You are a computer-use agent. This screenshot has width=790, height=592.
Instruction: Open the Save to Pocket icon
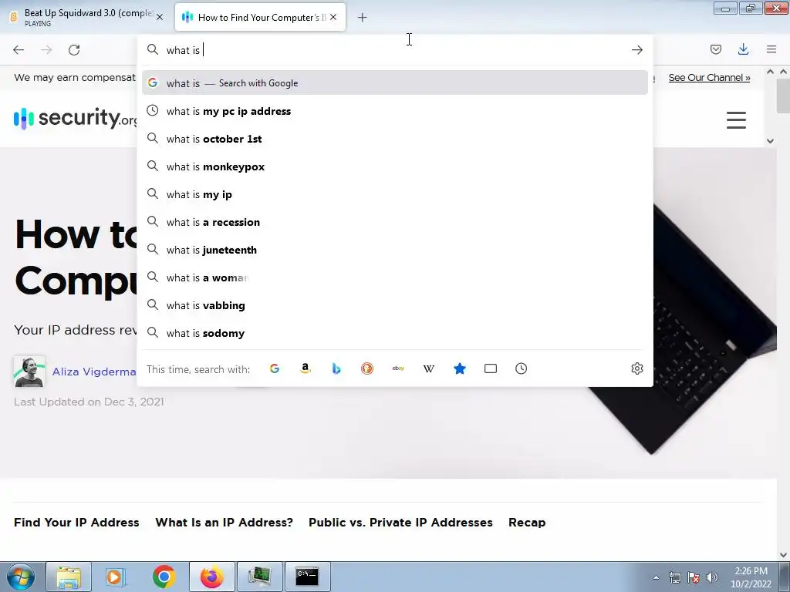(715, 49)
